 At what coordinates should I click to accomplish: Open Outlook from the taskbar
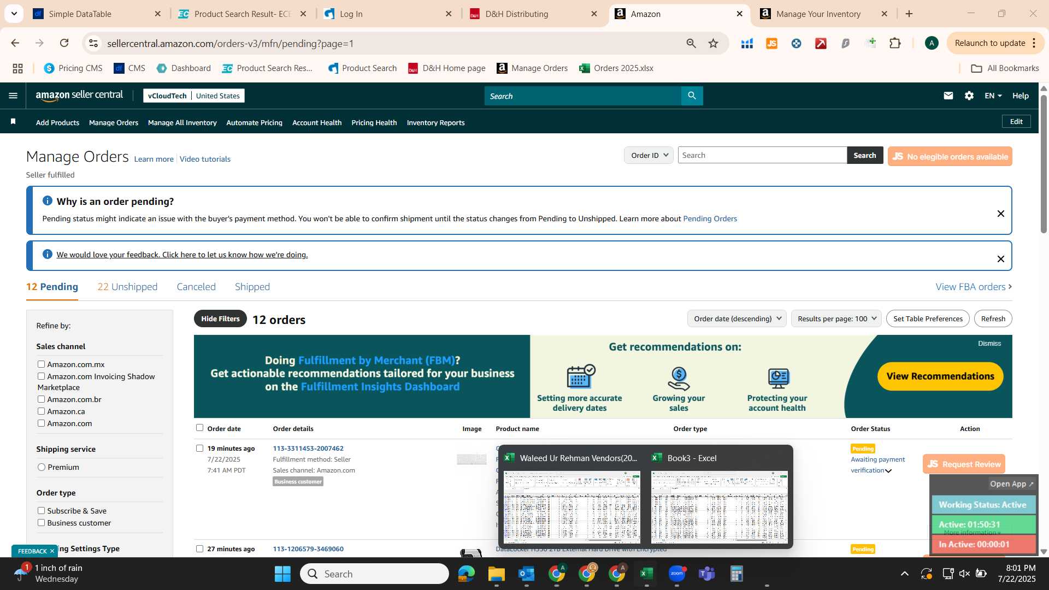click(x=526, y=574)
